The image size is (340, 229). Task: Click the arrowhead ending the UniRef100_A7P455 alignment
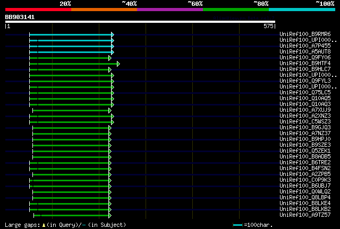click(x=113, y=46)
